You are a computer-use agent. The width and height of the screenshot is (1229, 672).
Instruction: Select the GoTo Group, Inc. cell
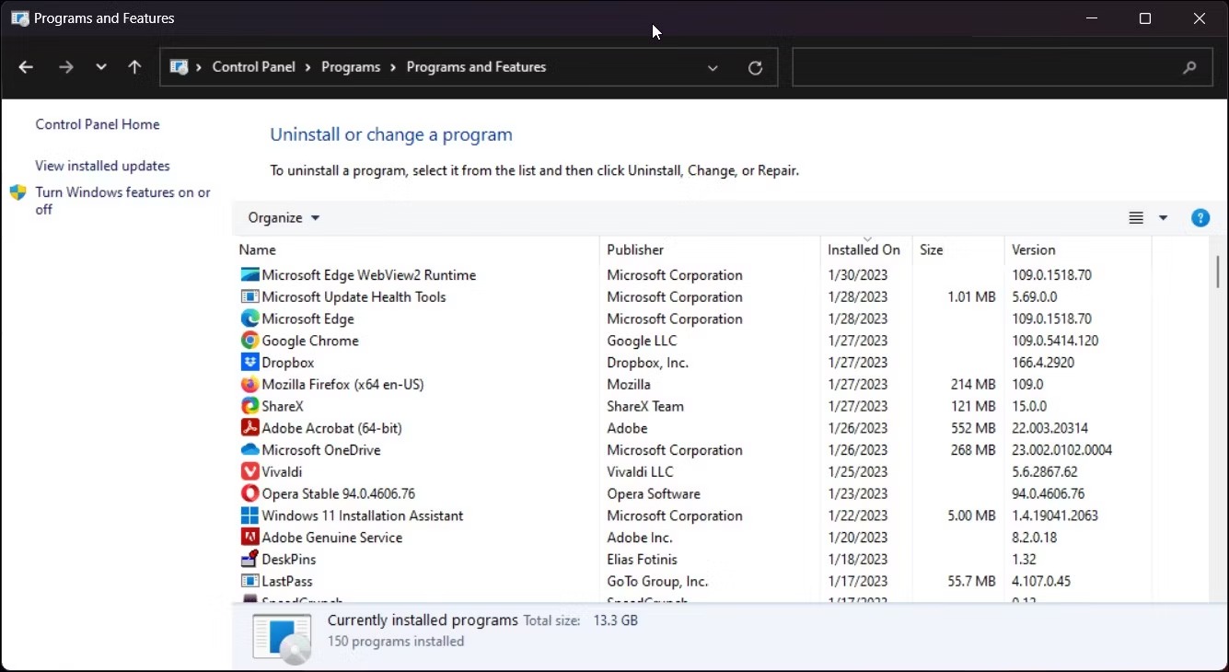tap(657, 581)
